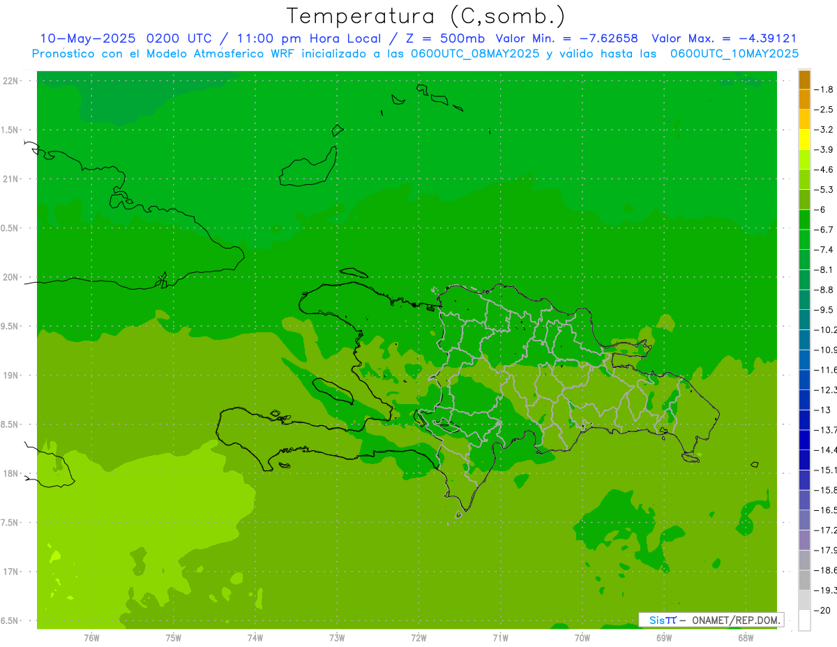Click the '17N' latitude label
The width and height of the screenshot is (837, 647).
tap(11, 572)
